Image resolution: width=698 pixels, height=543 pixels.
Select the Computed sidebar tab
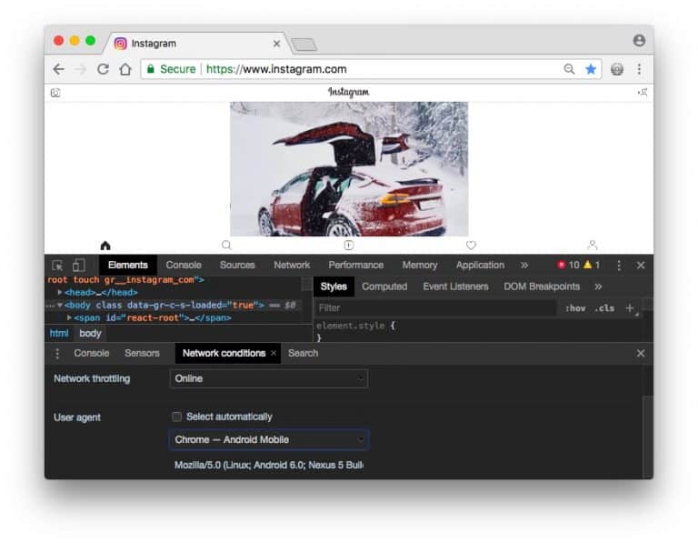[x=384, y=287]
